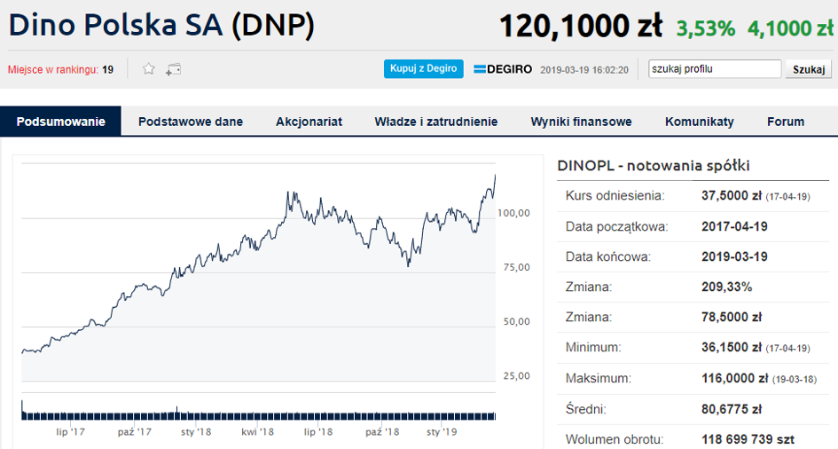The height and width of the screenshot is (449, 838).
Task: Click the volume bars below the chart
Action: (257, 414)
